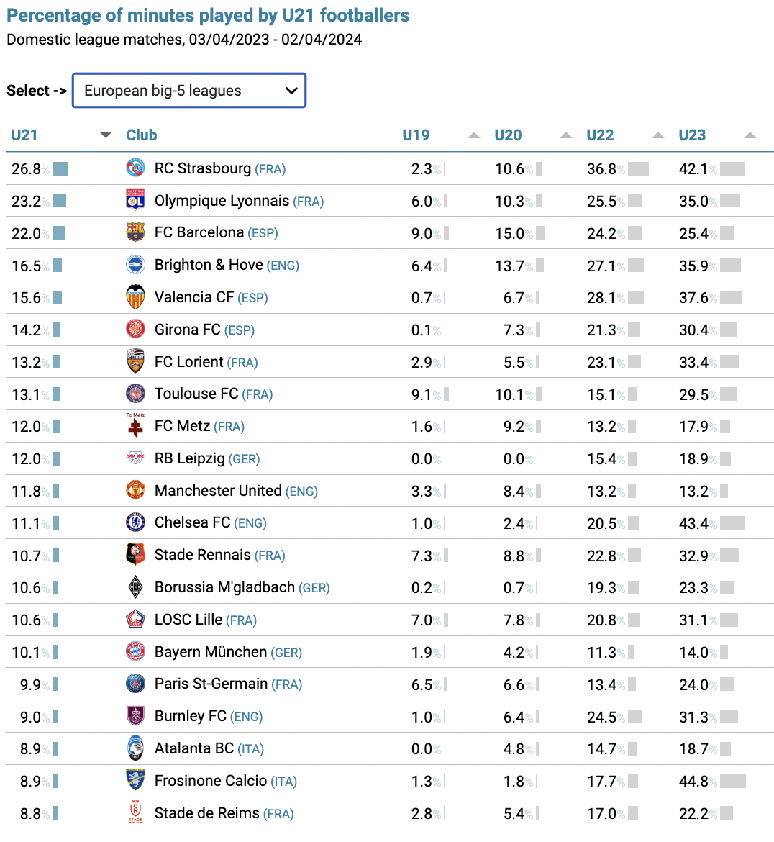Select the Brighton & Hove club name

(209, 265)
